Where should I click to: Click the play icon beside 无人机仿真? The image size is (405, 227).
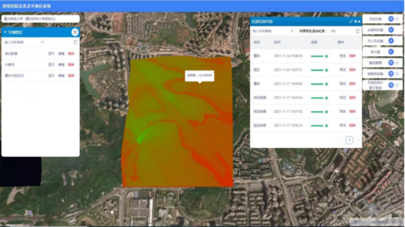(x=391, y=41)
